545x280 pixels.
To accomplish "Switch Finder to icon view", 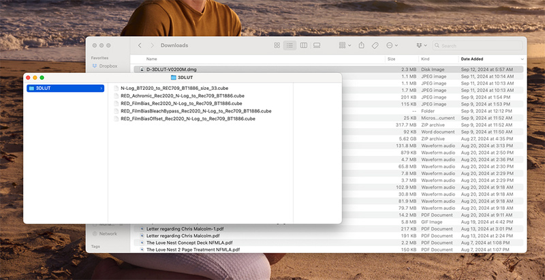I will [277, 46].
